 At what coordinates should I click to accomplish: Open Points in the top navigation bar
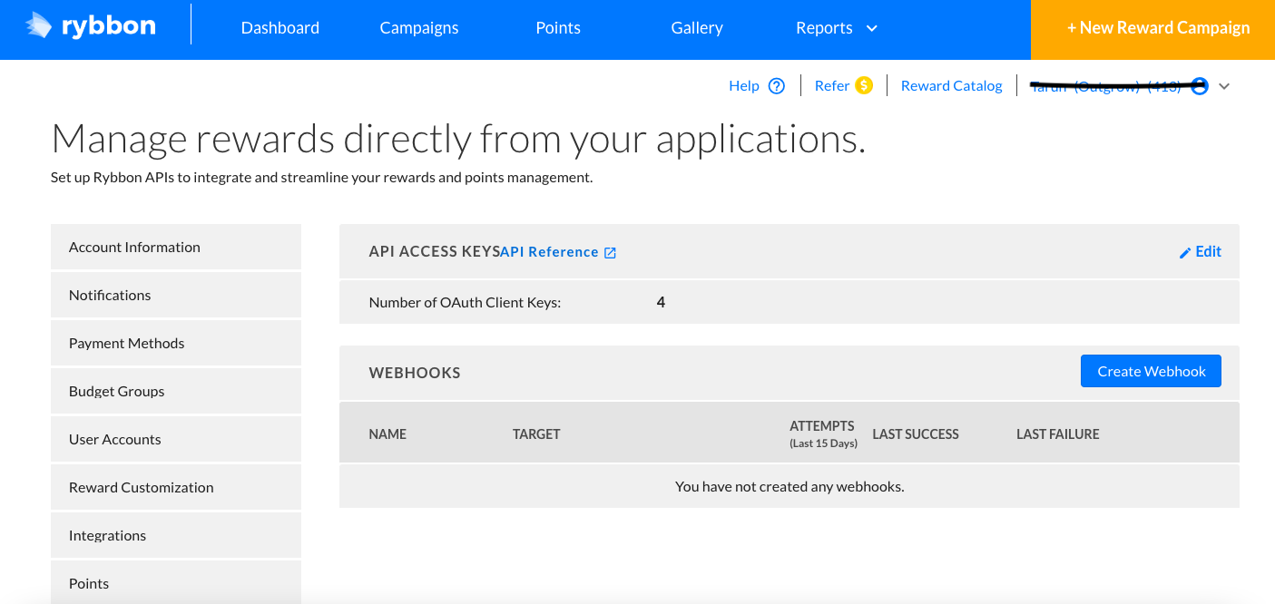click(x=558, y=28)
